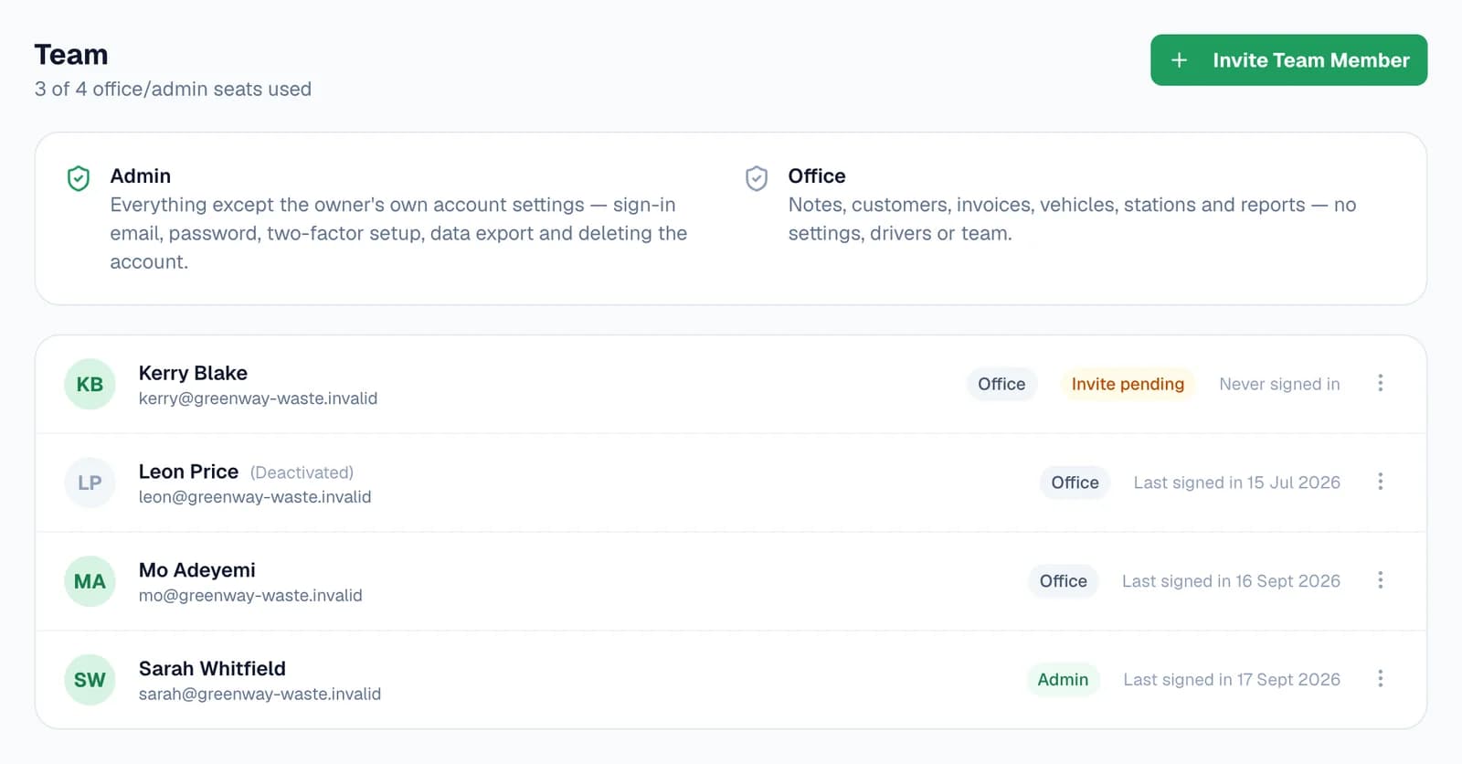Open the three-dot menu for Leon Price
This screenshot has width=1462, height=764.
pos(1380,482)
